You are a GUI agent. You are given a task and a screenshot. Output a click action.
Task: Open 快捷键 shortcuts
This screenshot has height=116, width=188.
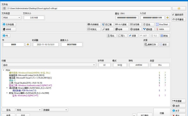click(x=179, y=101)
